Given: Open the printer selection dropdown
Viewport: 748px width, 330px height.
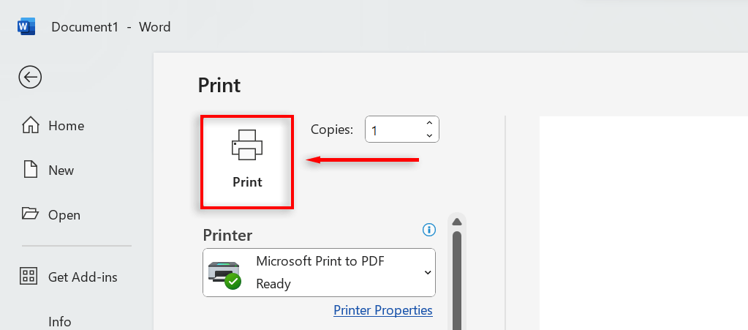Looking at the screenshot, I should (x=428, y=273).
